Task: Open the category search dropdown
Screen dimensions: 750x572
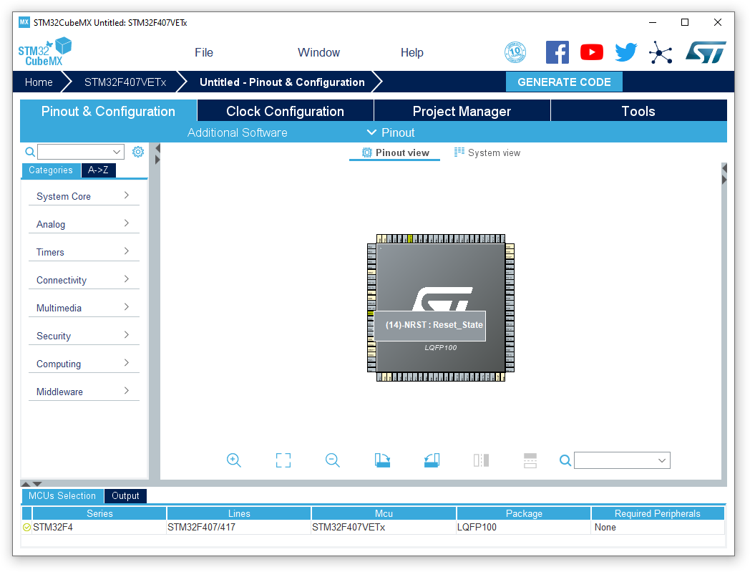Action: point(117,152)
